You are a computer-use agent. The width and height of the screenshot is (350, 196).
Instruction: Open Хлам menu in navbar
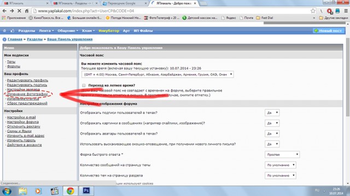pos(88,30)
